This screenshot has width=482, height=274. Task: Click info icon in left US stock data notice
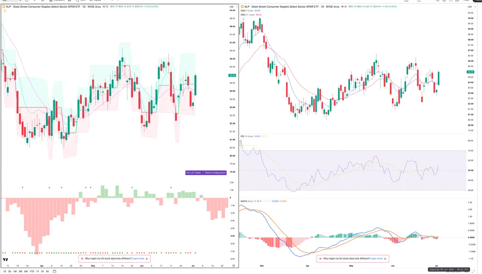pyautogui.click(x=82, y=258)
